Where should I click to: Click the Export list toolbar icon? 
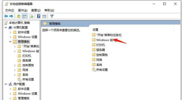(31, 16)
